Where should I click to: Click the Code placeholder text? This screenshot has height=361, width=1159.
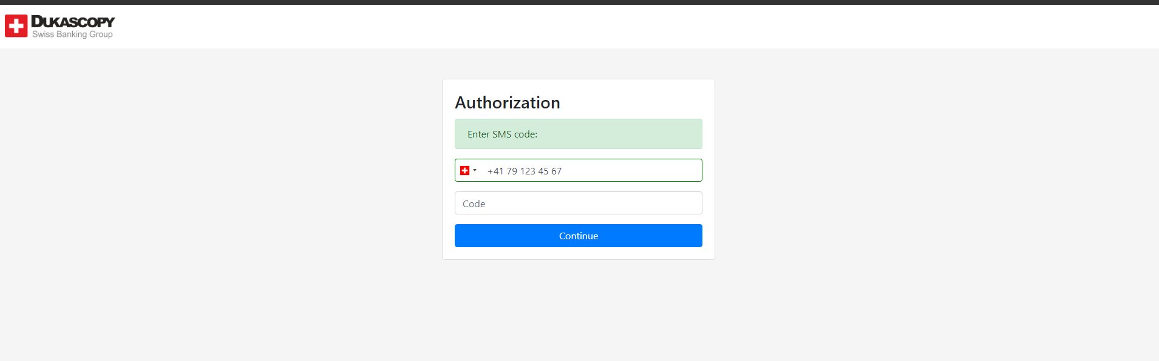click(x=474, y=204)
